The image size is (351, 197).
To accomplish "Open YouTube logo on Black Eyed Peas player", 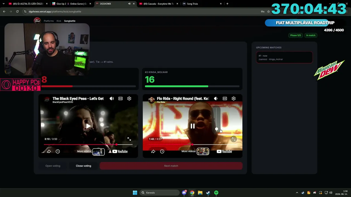I will pos(120,151).
